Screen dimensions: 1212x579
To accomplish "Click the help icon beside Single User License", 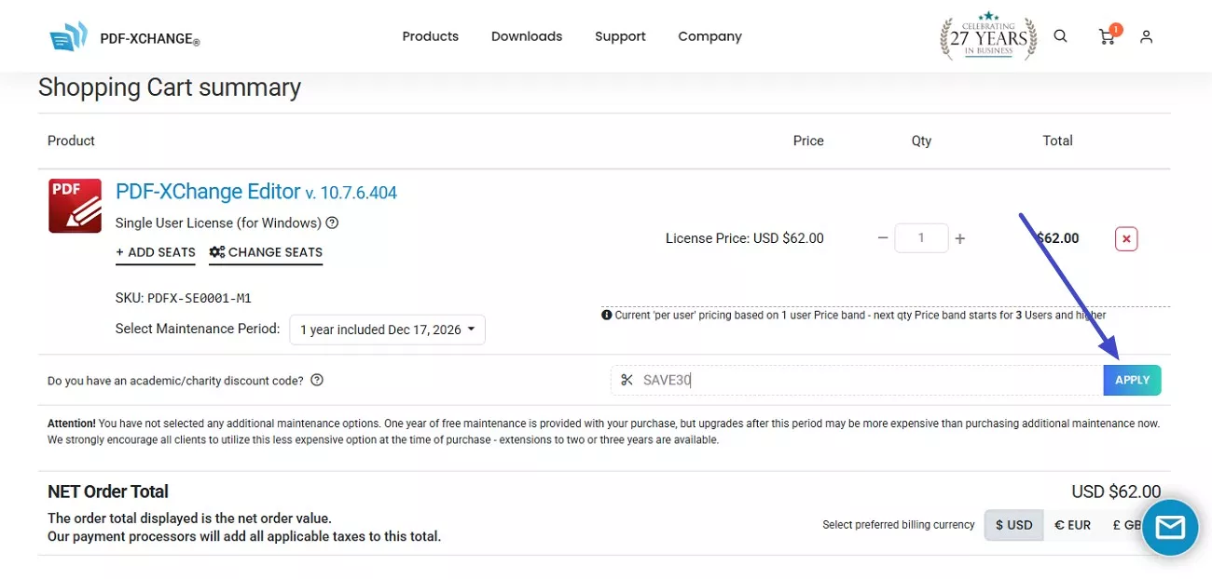I will [x=332, y=223].
